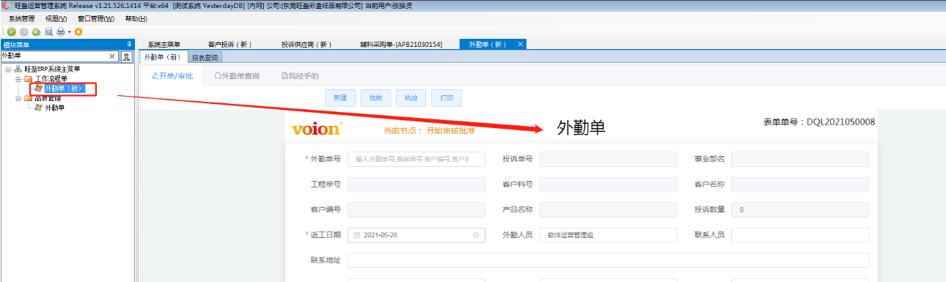
Task: Open the 系统管理 menu
Action: (x=22, y=18)
